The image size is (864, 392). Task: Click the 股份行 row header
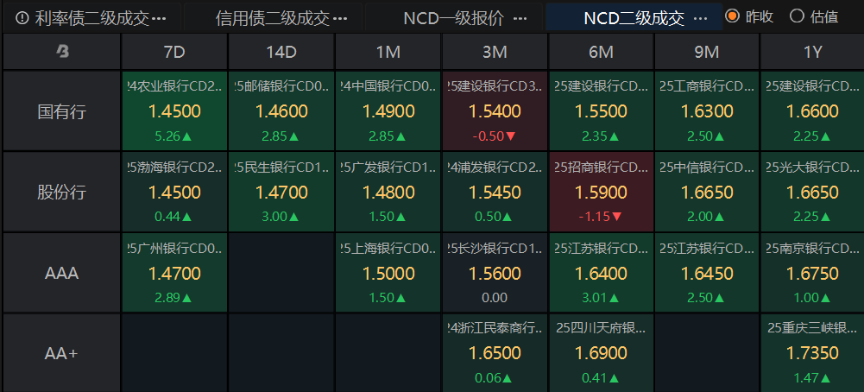click(x=61, y=193)
